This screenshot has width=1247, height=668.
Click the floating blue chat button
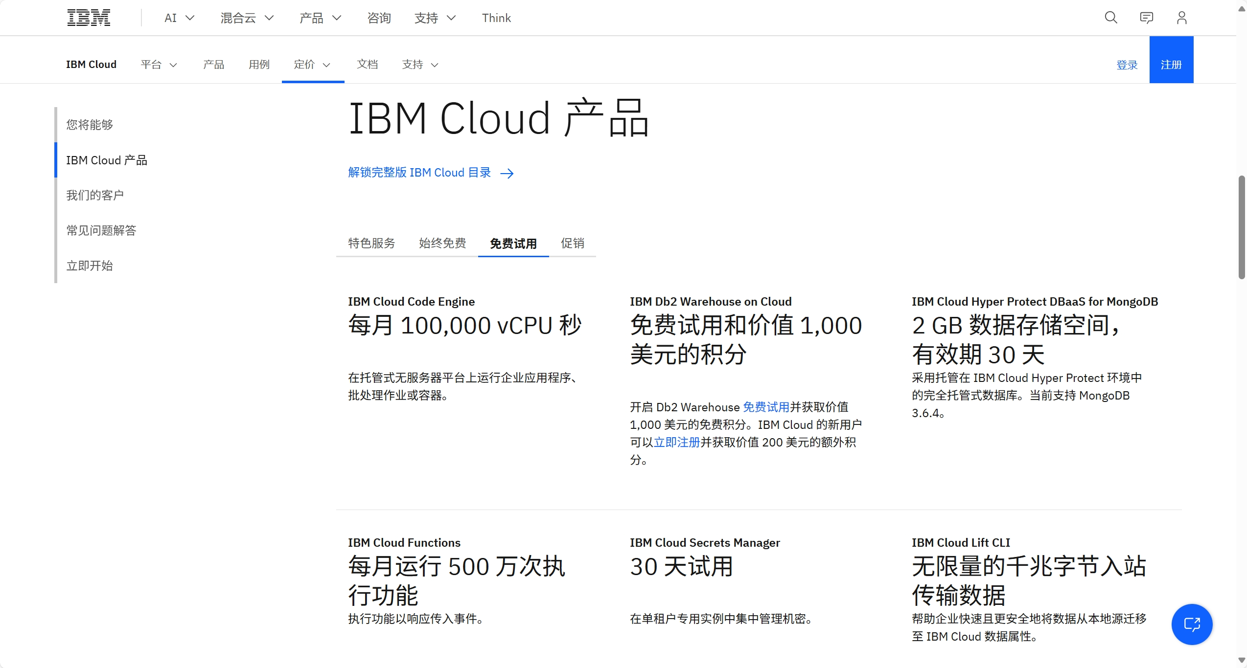coord(1192,624)
